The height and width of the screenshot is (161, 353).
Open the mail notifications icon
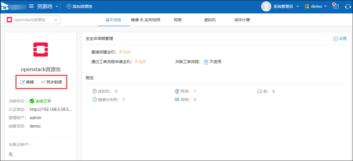point(336,6)
